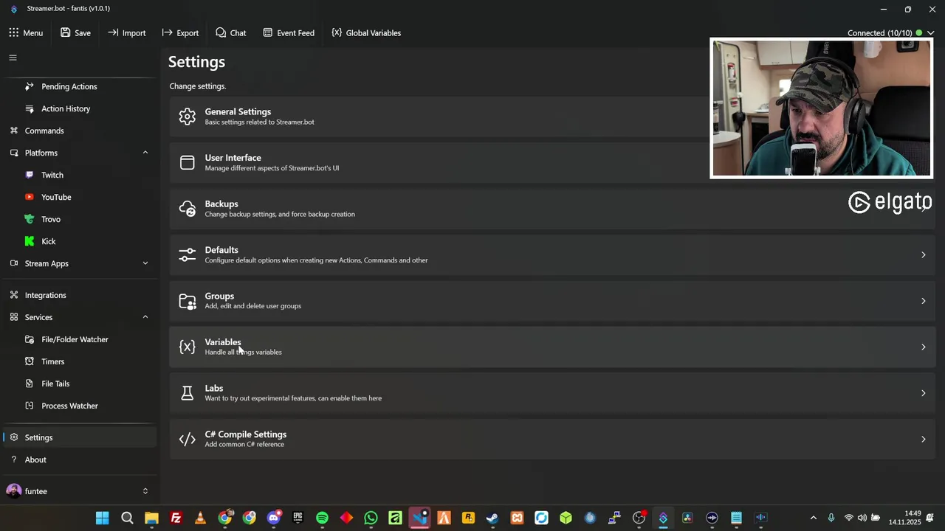Viewport: 945px width, 531px height.
Task: Open the taskbar clock and date
Action: [x=904, y=518]
